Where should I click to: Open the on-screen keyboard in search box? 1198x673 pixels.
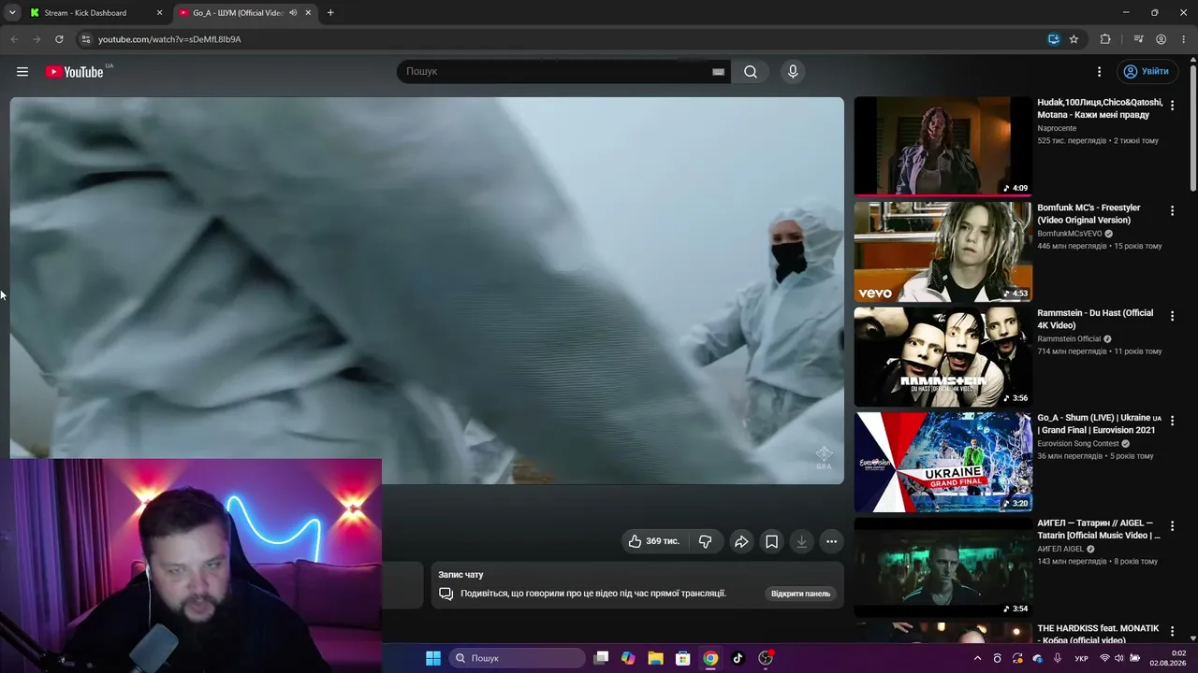718,72
